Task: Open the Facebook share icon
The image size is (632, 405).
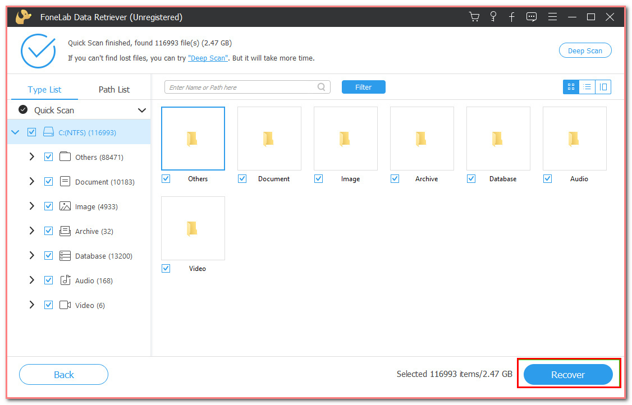Action: pyautogui.click(x=511, y=17)
